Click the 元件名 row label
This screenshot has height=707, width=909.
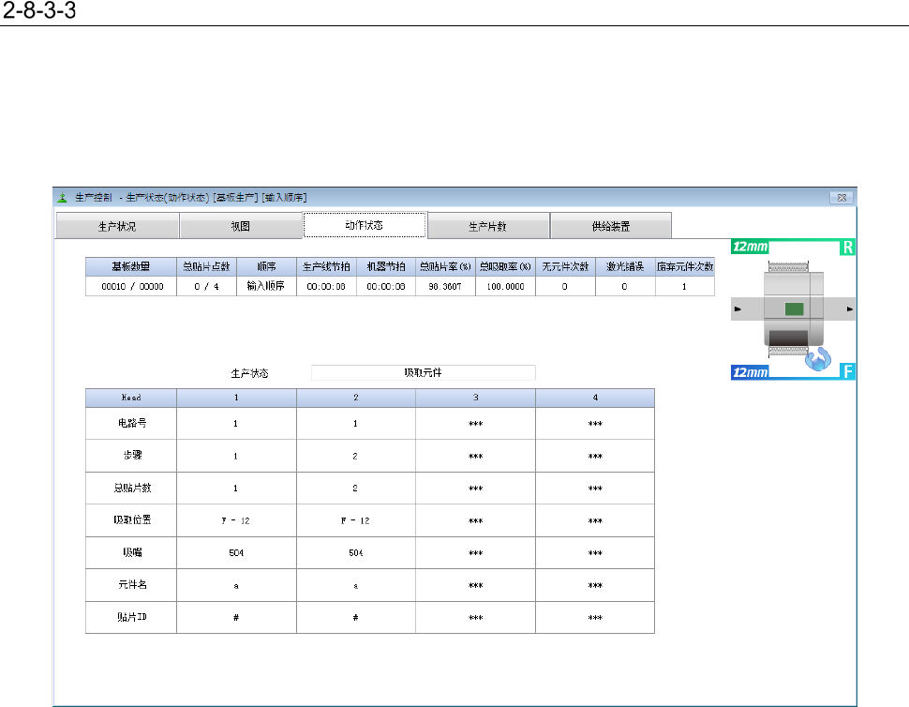coord(132,584)
